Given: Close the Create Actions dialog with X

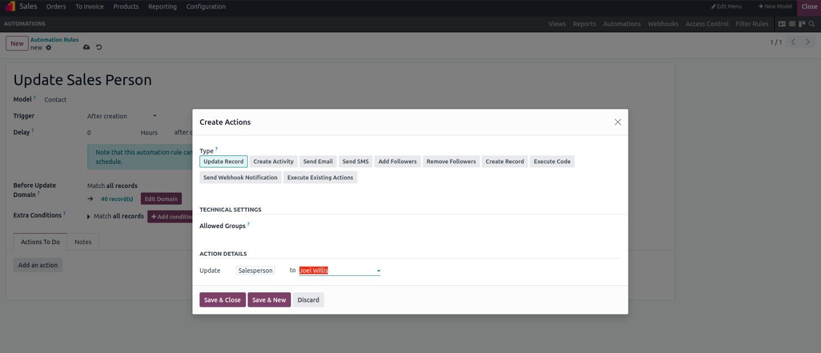Looking at the screenshot, I should click(x=618, y=122).
